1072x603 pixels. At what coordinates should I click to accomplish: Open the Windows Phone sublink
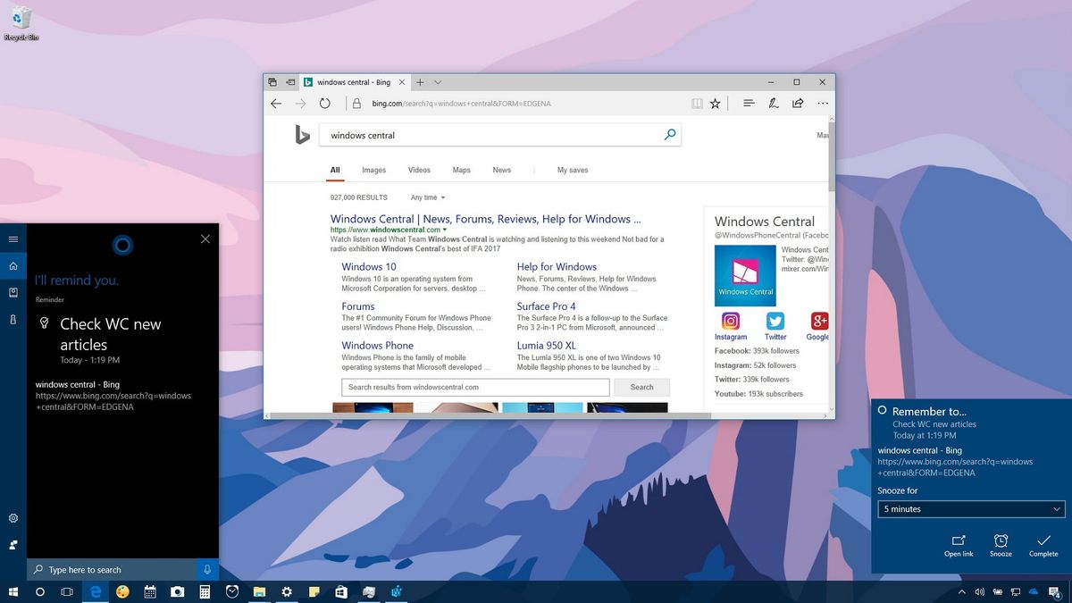377,345
